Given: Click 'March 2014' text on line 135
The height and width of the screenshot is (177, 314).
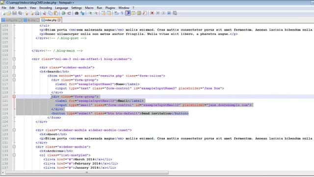Looking at the screenshot, I should (x=84, y=159).
